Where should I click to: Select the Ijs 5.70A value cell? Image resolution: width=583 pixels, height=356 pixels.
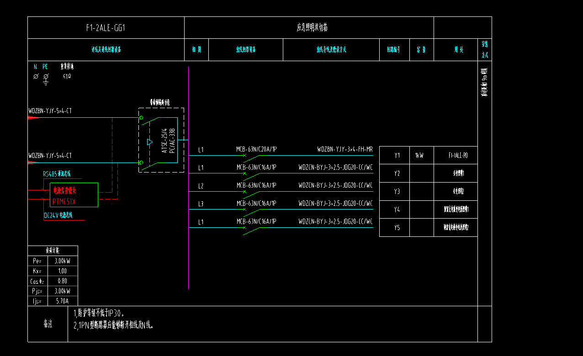(64, 301)
